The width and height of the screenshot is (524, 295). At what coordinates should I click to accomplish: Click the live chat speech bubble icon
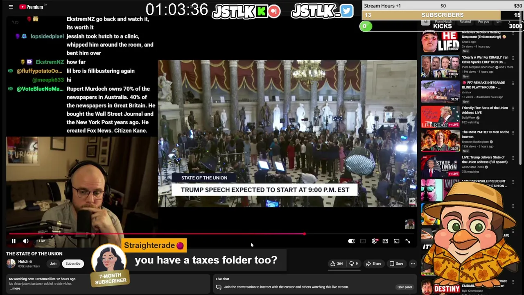tap(219, 287)
